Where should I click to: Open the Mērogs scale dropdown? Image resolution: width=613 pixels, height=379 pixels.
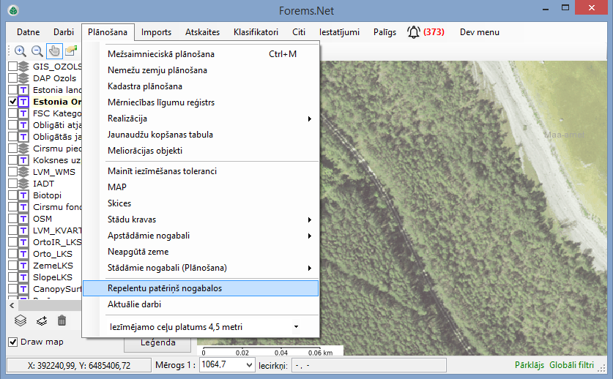click(250, 365)
